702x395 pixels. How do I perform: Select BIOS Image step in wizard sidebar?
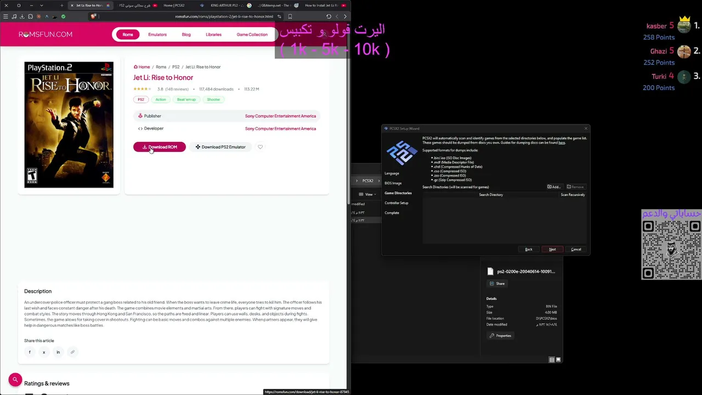point(393,183)
